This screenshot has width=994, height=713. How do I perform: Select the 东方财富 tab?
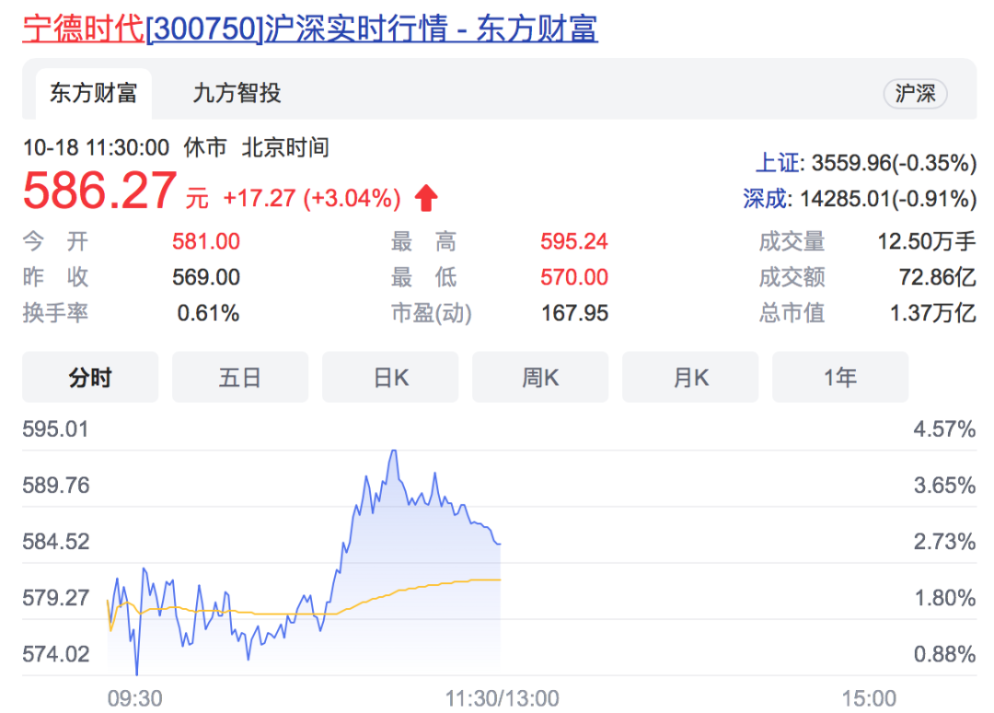pyautogui.click(x=93, y=93)
